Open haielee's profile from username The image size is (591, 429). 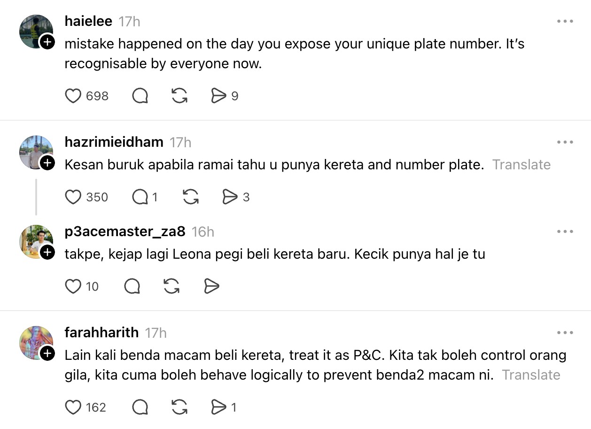point(88,22)
